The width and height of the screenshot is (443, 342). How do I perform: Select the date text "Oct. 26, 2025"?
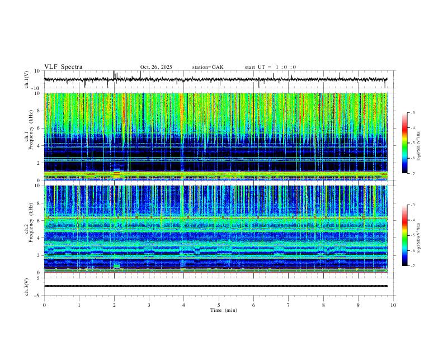pyautogui.click(x=156, y=67)
